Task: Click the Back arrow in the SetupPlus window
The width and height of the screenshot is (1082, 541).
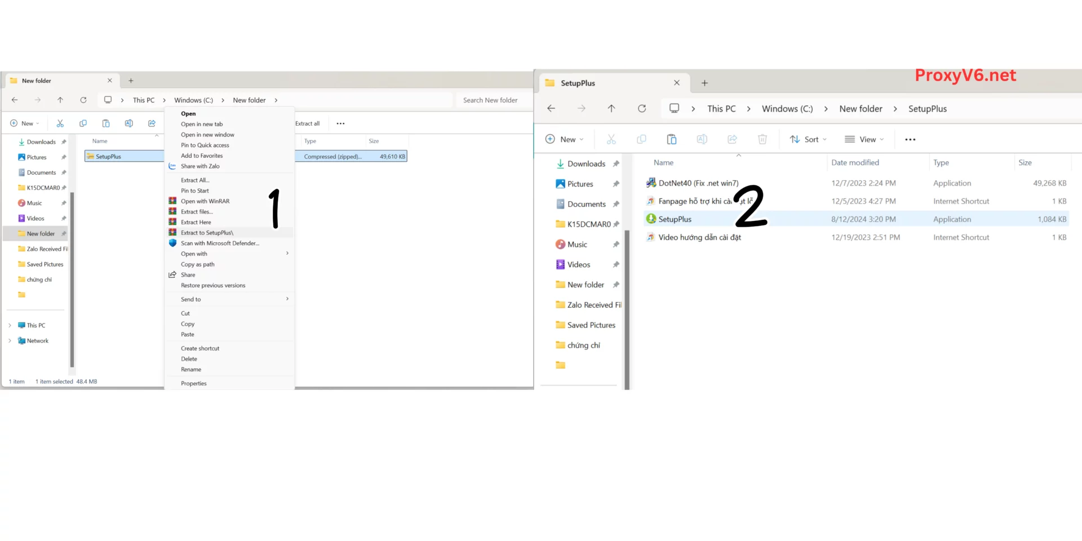Action: [x=551, y=108]
